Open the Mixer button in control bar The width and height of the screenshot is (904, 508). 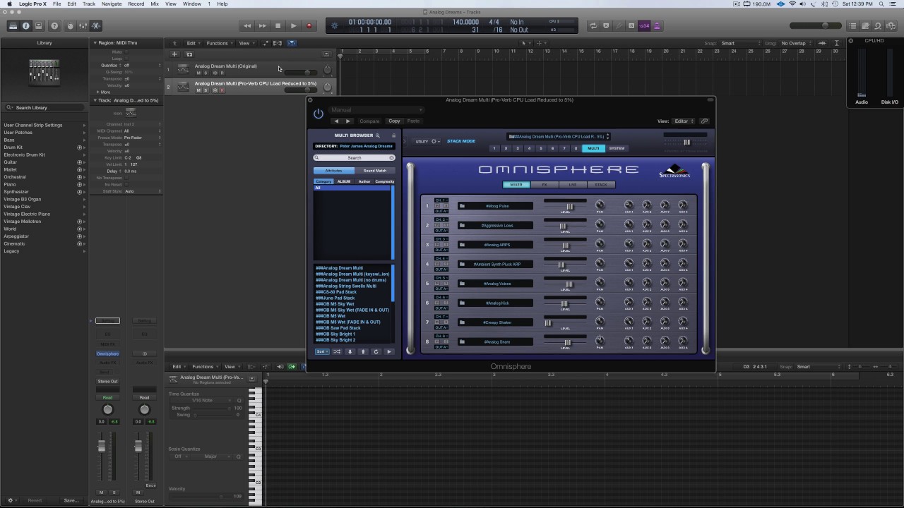(83, 26)
